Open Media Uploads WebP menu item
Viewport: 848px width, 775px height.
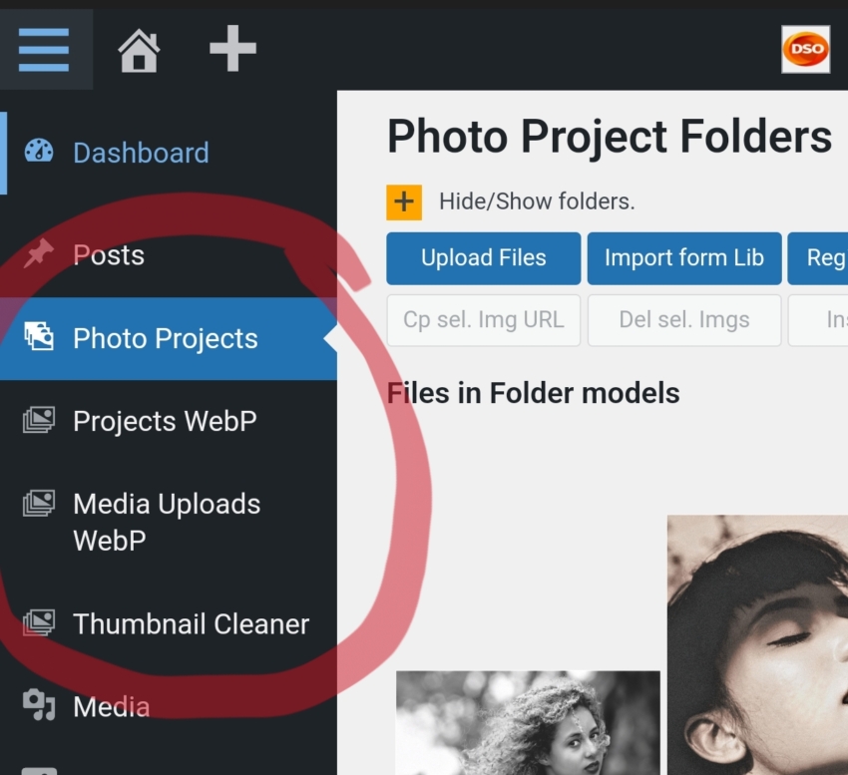point(167,522)
